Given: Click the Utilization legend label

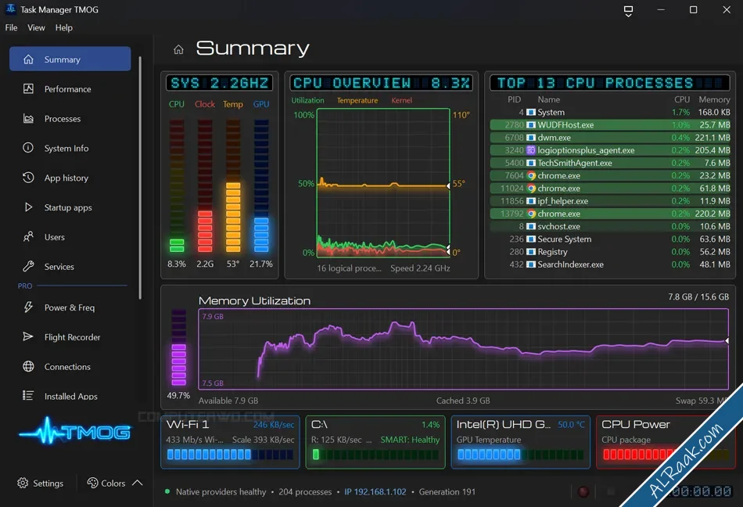Looking at the screenshot, I should [x=307, y=100].
